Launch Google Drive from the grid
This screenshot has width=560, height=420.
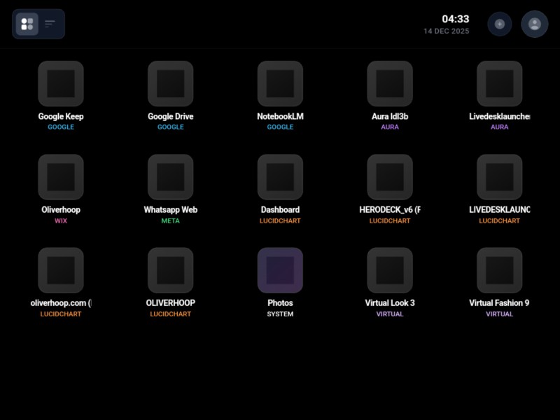coord(170,84)
